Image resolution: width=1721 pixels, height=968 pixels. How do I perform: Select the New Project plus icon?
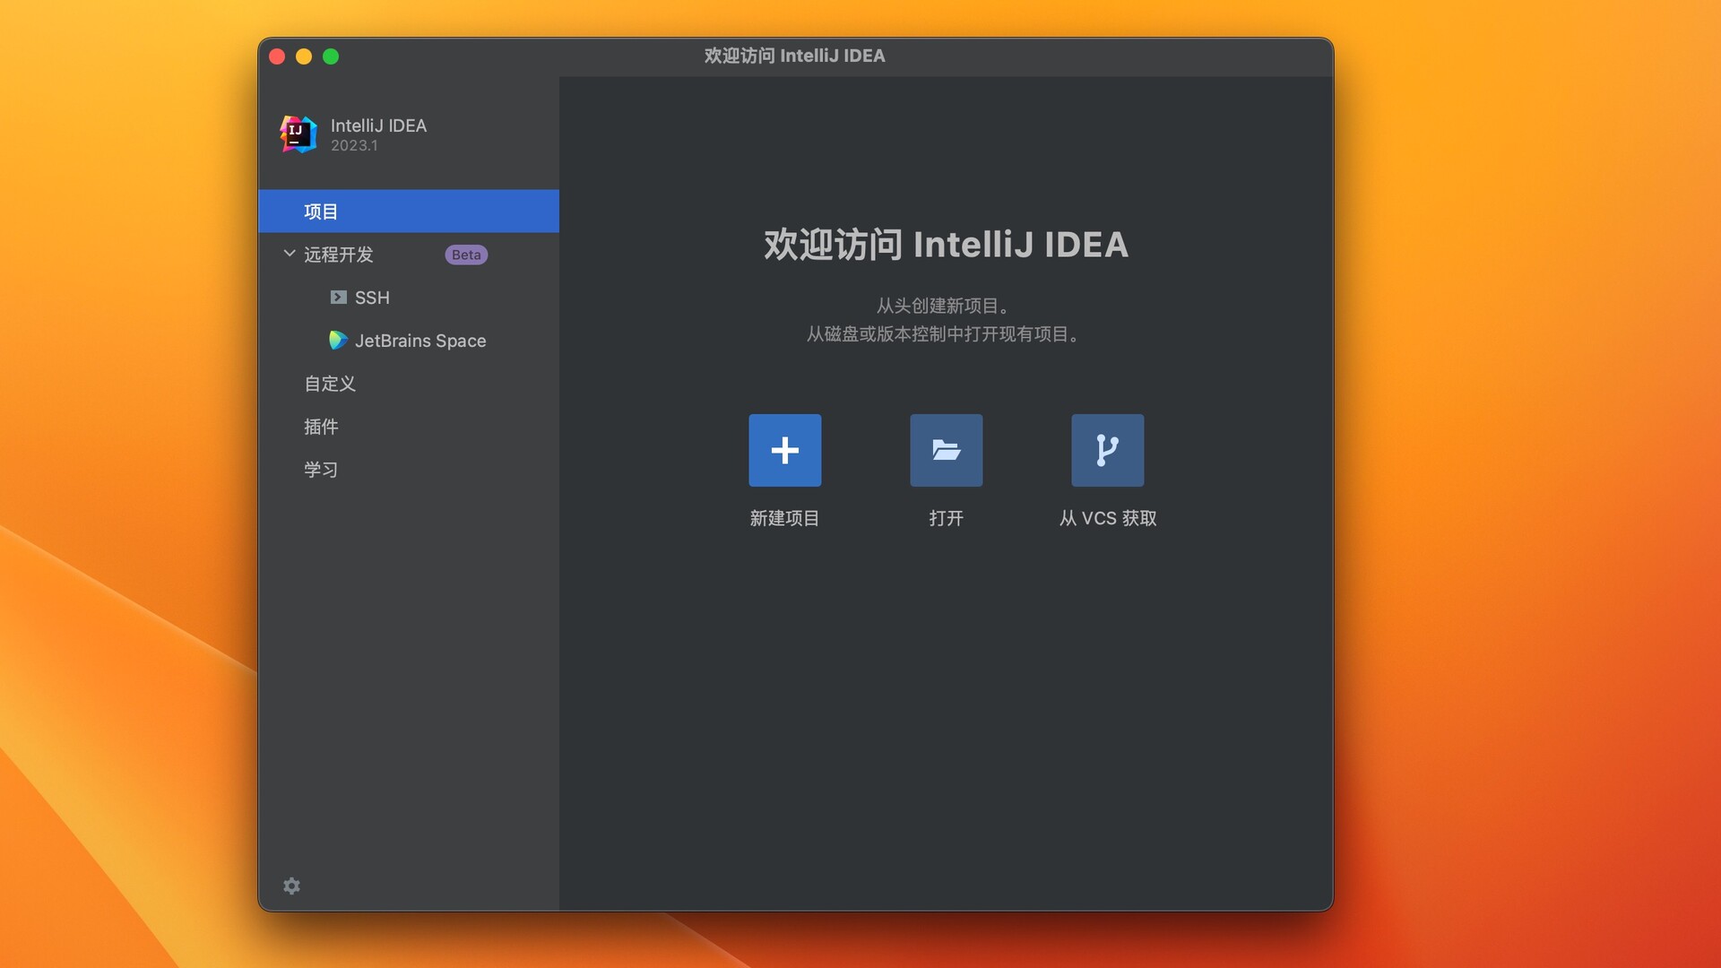pos(784,450)
